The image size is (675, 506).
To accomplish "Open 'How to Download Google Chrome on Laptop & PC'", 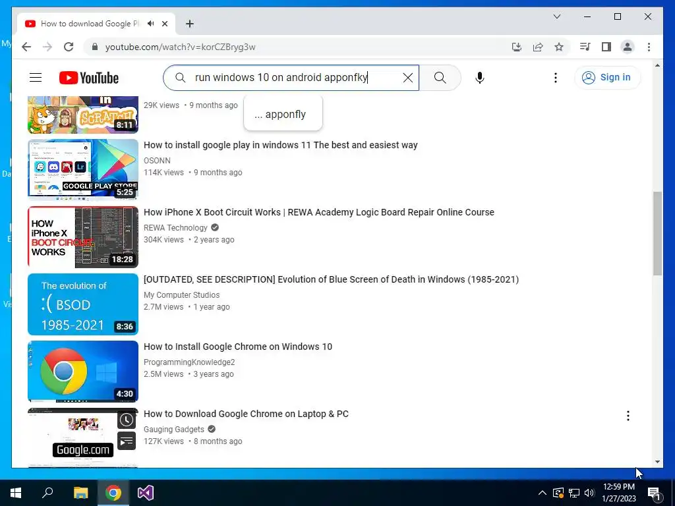I will pyautogui.click(x=247, y=414).
